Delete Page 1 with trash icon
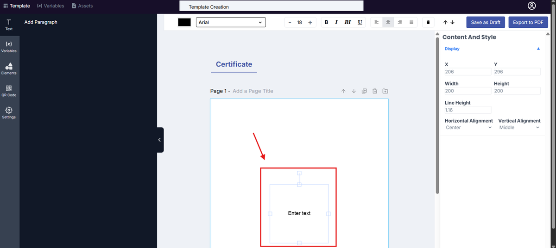Screen dimensions: 556x248 click(x=375, y=91)
